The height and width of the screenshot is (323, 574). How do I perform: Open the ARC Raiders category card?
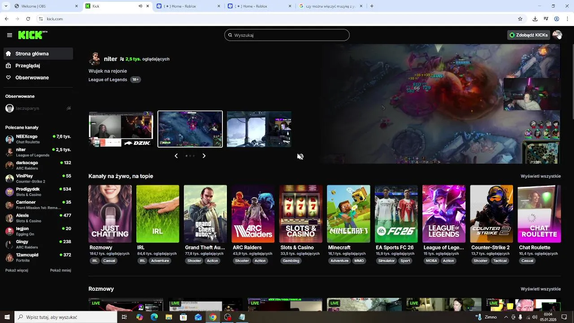(253, 214)
